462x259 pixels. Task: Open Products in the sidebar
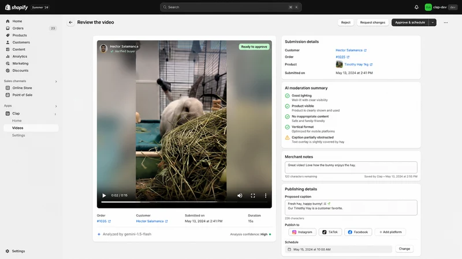(20, 35)
